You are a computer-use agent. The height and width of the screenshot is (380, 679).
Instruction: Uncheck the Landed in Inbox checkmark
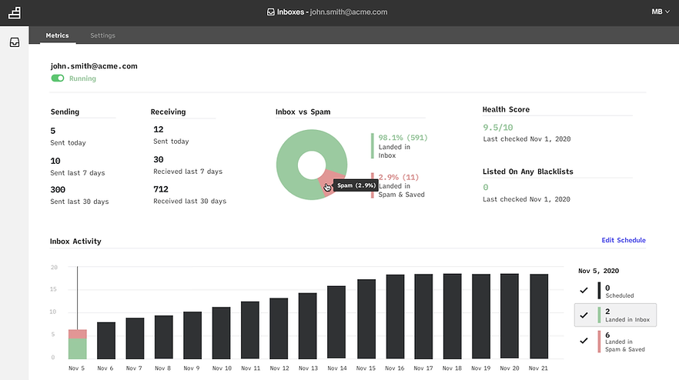click(584, 315)
